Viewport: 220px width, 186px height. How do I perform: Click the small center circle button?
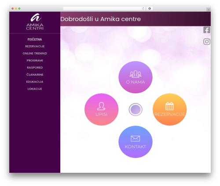pyautogui.click(x=136, y=109)
